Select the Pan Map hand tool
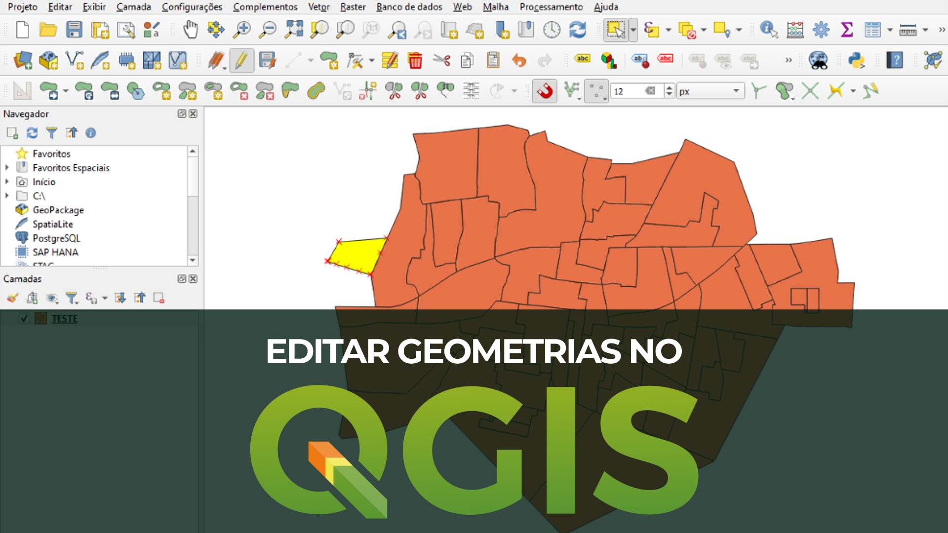The image size is (948, 533). point(190,30)
